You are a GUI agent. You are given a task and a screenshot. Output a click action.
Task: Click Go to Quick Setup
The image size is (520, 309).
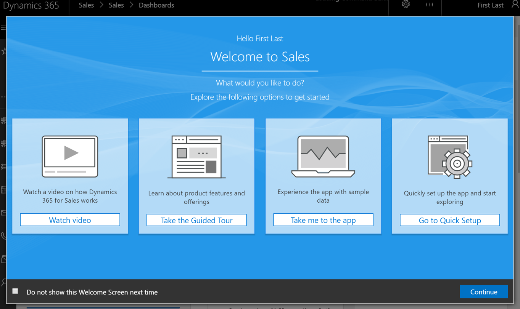(x=450, y=220)
